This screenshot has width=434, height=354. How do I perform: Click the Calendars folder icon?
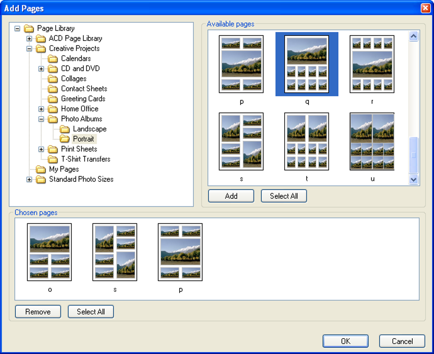pyautogui.click(x=53, y=59)
